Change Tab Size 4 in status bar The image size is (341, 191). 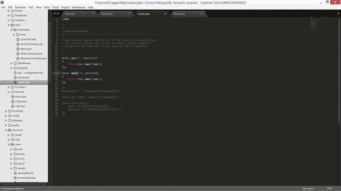pyautogui.click(x=308, y=189)
